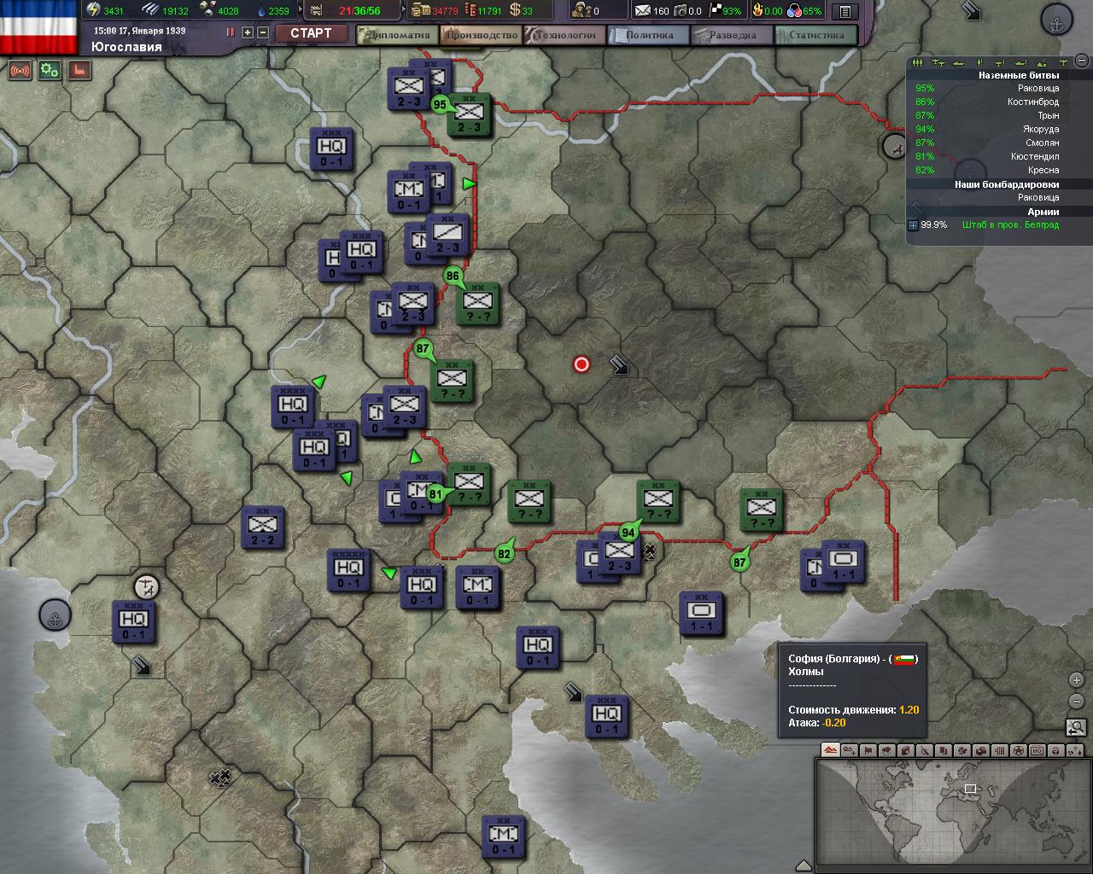Screen dimensions: 1093x874
Task: Go to the 95% Раковица land battle
Action: [987, 88]
